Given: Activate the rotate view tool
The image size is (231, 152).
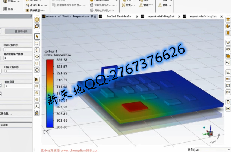Looking at the screenshot, I should click(37, 43).
